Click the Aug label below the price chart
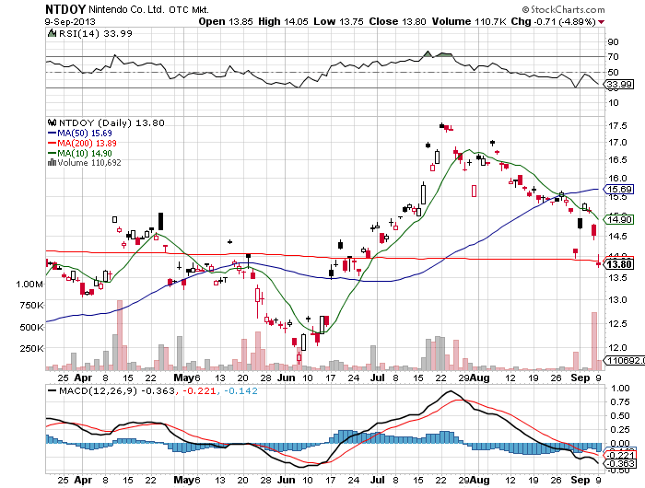This screenshot has height=488, width=645. [x=480, y=378]
